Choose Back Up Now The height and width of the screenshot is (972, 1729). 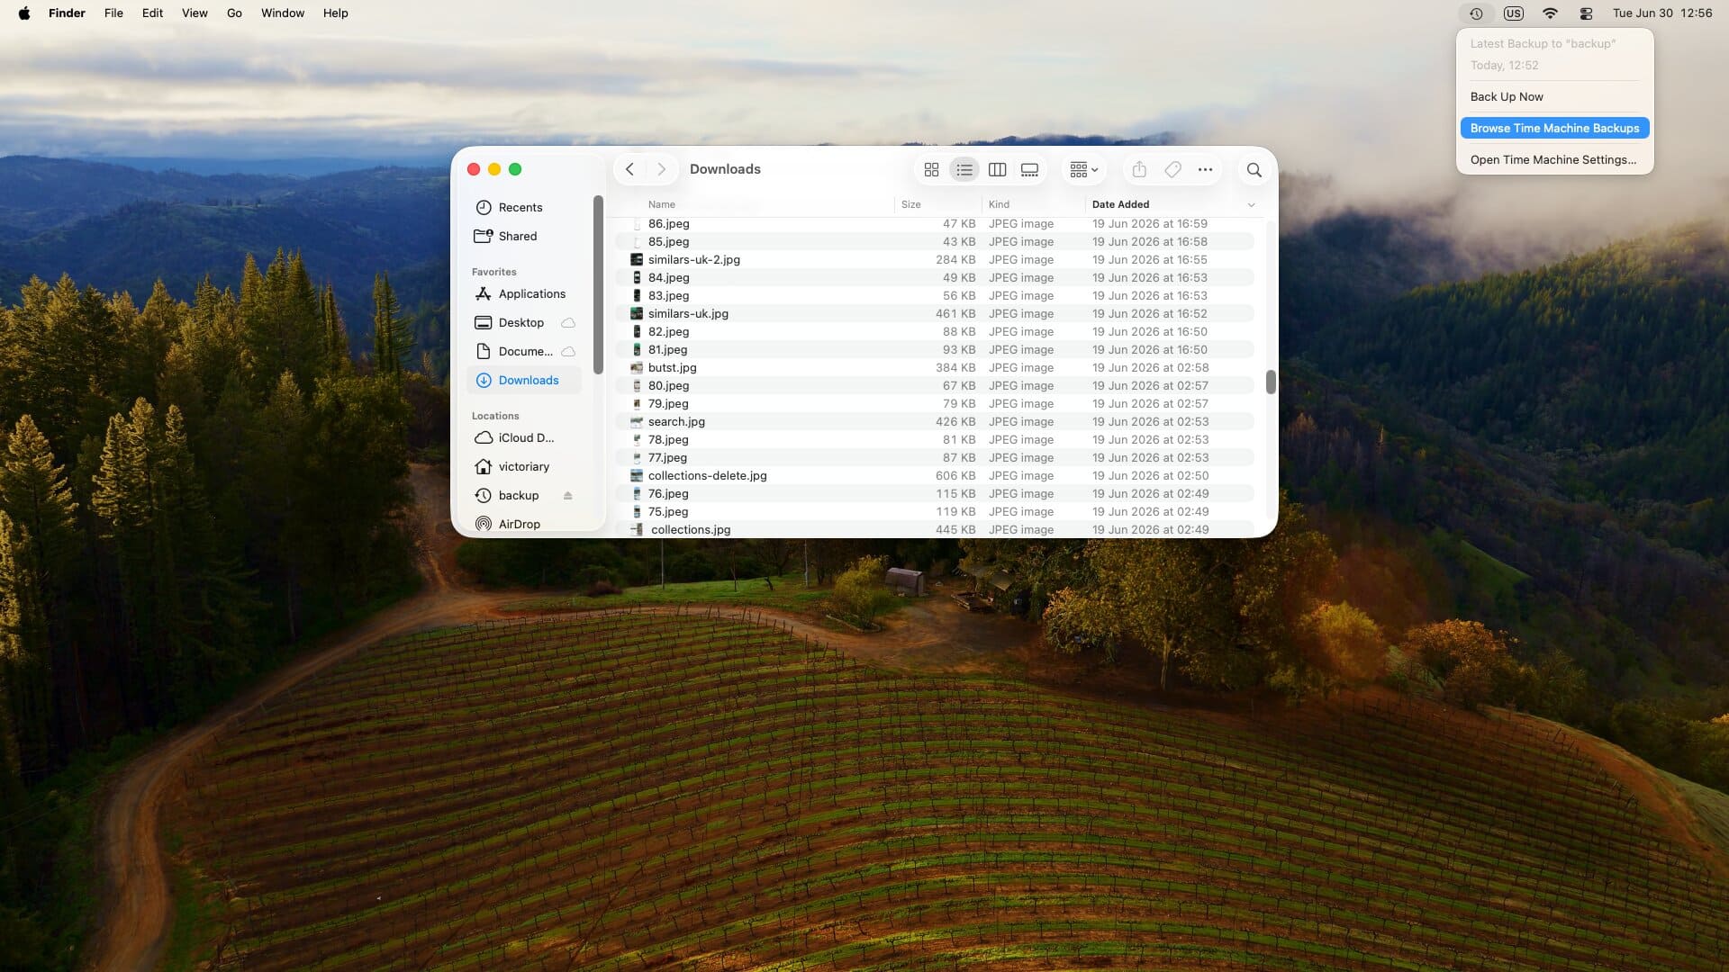(x=1506, y=97)
